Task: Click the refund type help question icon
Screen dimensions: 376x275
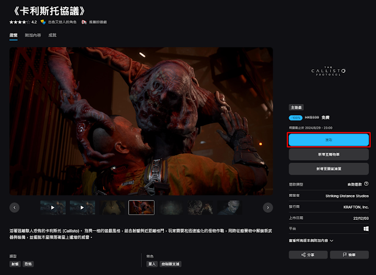Action: tap(366, 184)
